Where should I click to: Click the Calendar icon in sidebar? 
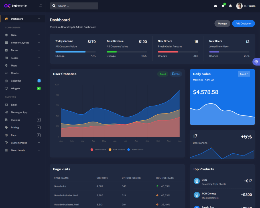(x=6, y=81)
